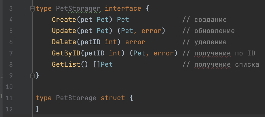Click the comment 'удаление' on line 6
The height and width of the screenshot is (117, 265).
click(x=210, y=42)
